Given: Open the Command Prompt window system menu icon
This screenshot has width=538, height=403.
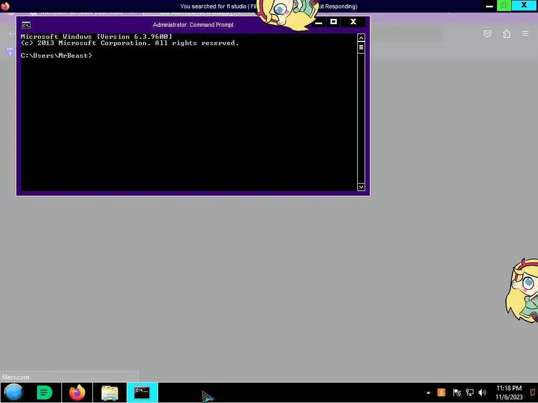Looking at the screenshot, I should point(26,25).
